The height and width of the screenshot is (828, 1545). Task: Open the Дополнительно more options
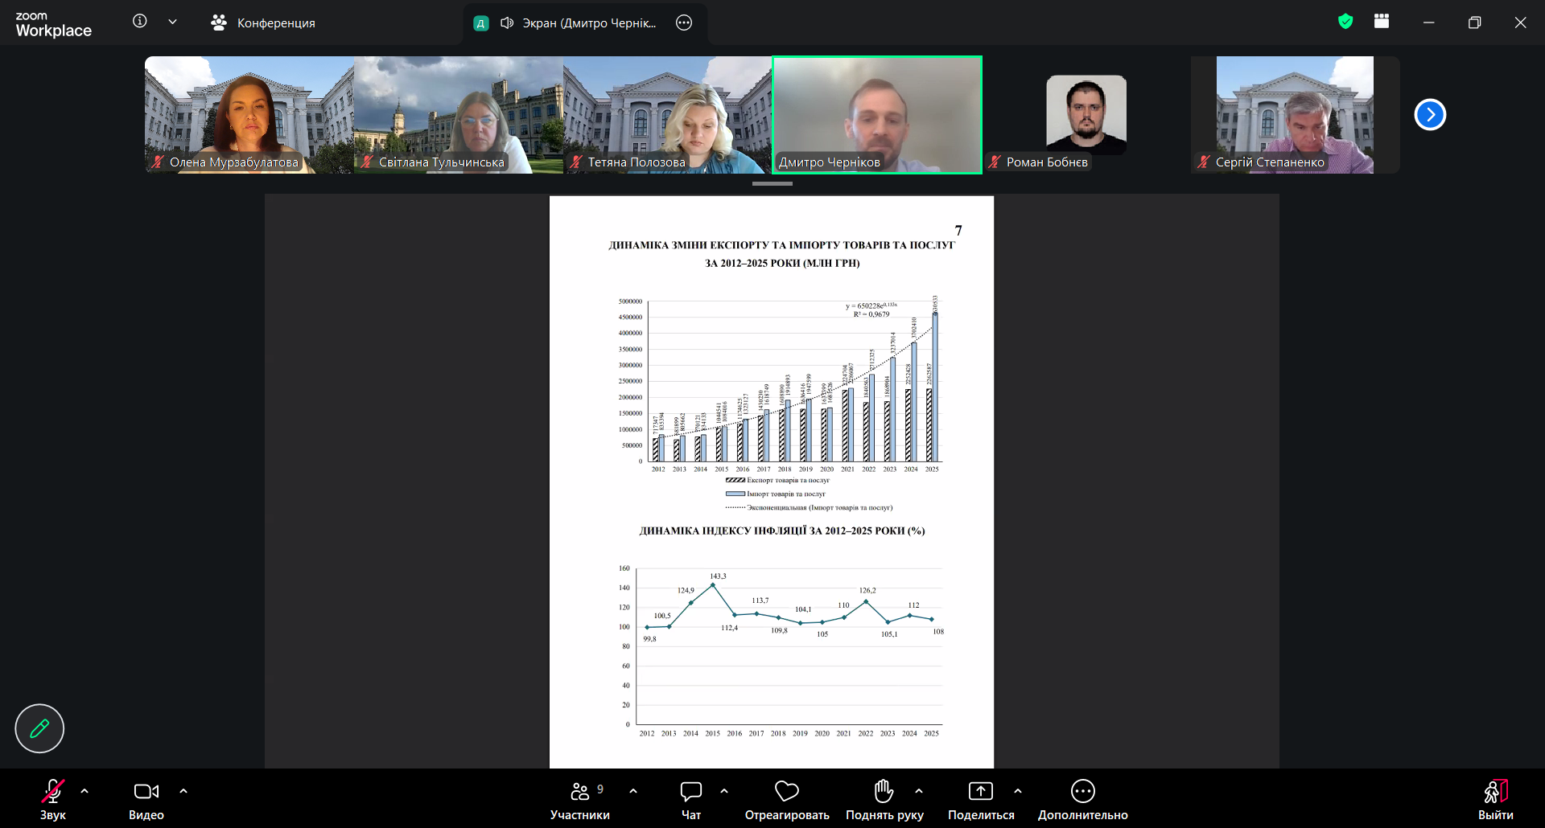pyautogui.click(x=1083, y=800)
